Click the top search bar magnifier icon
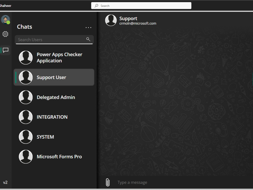Viewport: 253px width, 190px height. (x=96, y=6)
